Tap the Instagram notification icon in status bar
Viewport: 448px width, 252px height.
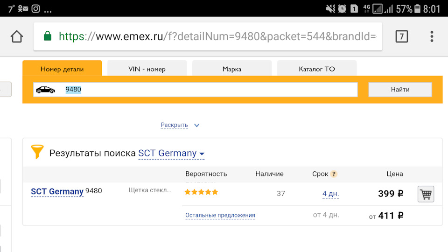[x=35, y=8]
